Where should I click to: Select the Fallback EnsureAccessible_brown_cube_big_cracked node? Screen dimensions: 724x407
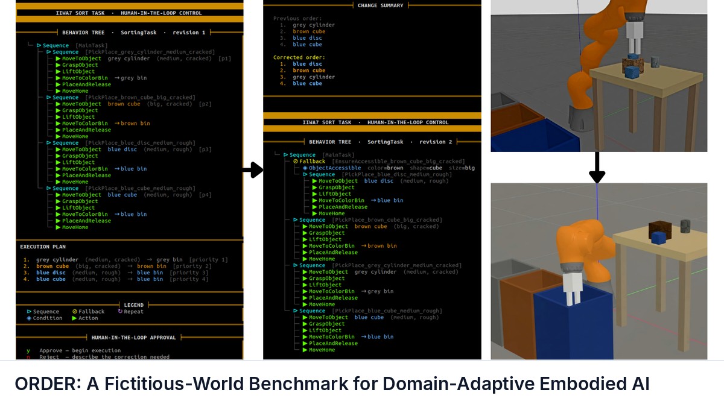point(379,162)
